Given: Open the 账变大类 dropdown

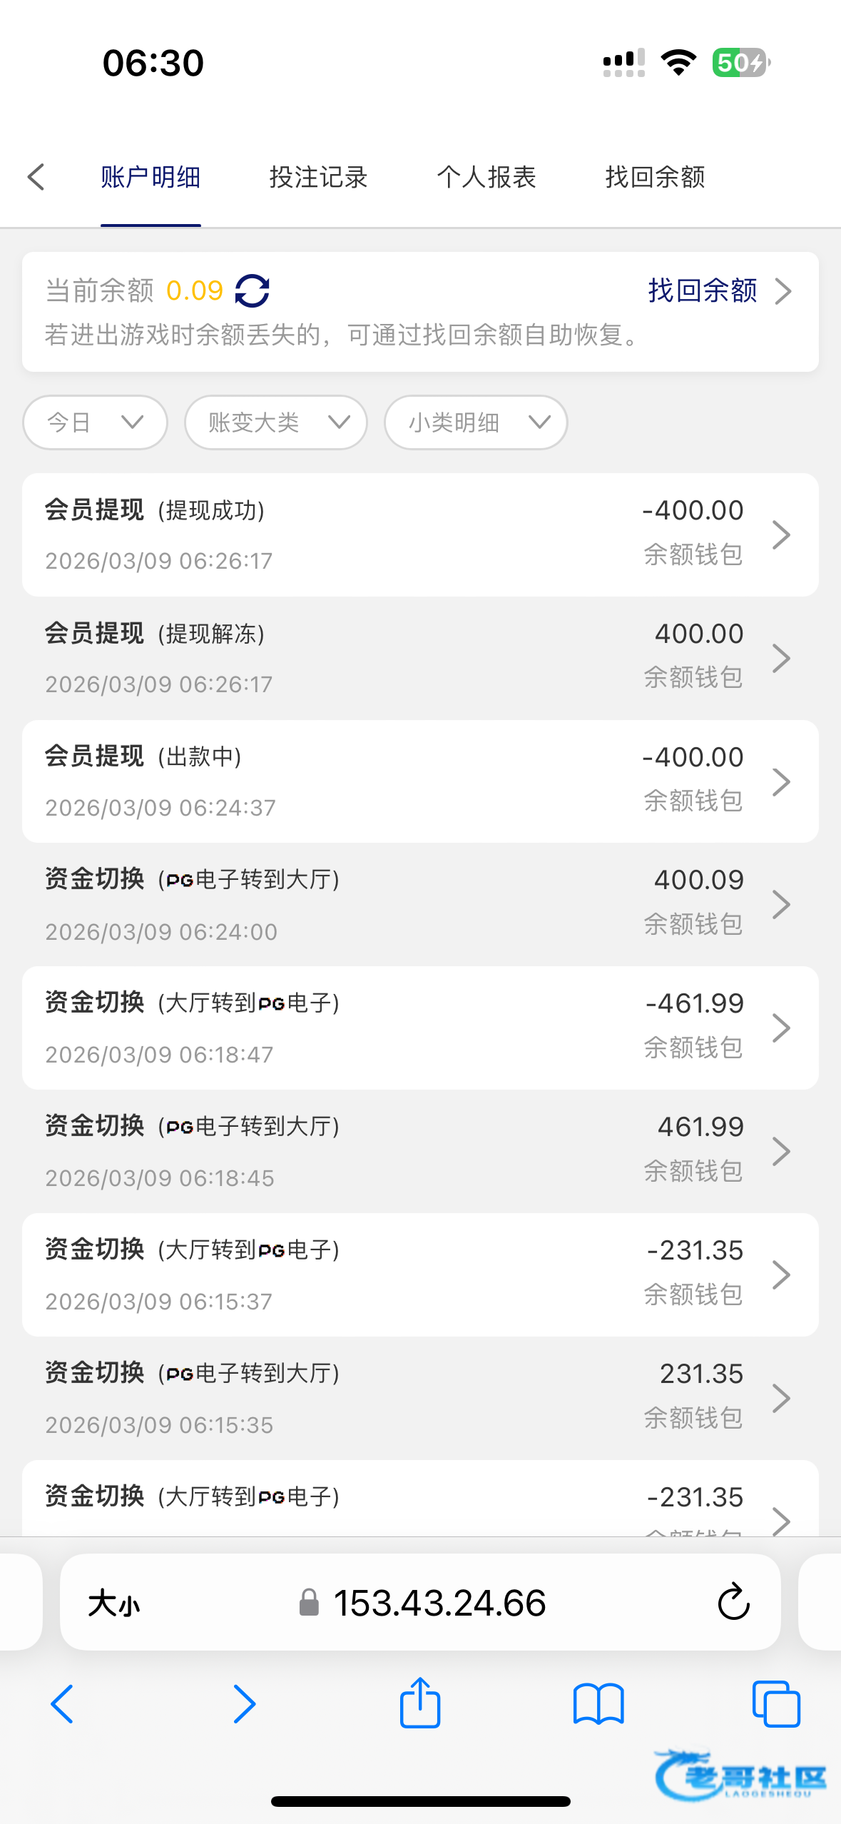Looking at the screenshot, I should [x=276, y=422].
